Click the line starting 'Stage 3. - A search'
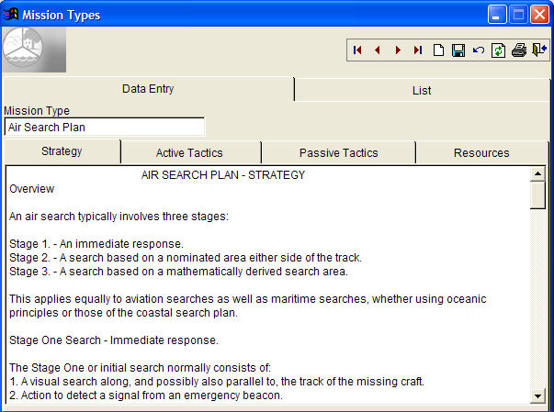This screenshot has width=554, height=412. point(178,272)
